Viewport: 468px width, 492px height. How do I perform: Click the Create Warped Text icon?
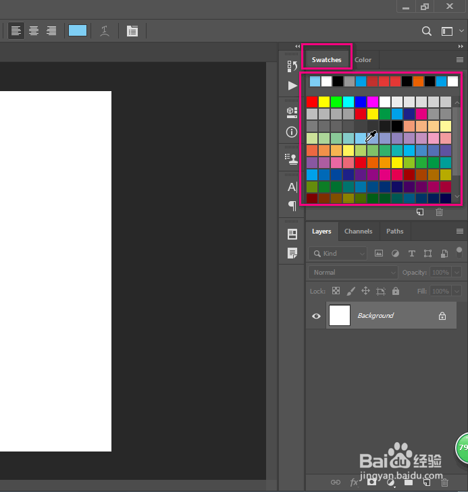click(x=105, y=31)
